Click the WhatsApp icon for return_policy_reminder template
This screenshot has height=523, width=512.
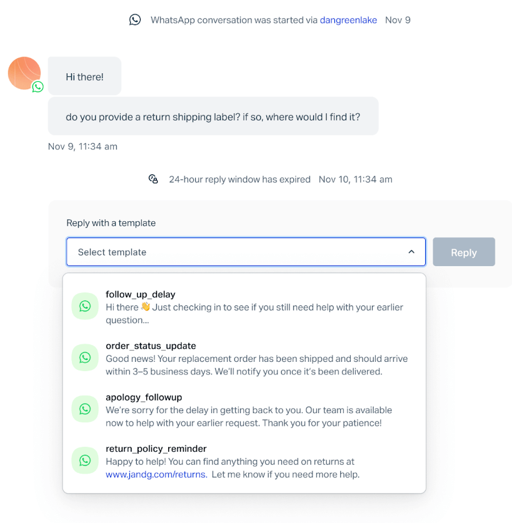tap(85, 461)
